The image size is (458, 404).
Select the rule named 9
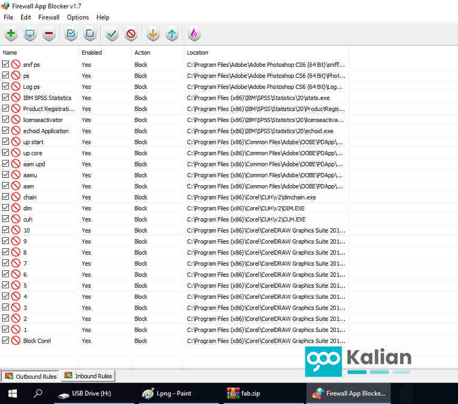[x=175, y=241]
